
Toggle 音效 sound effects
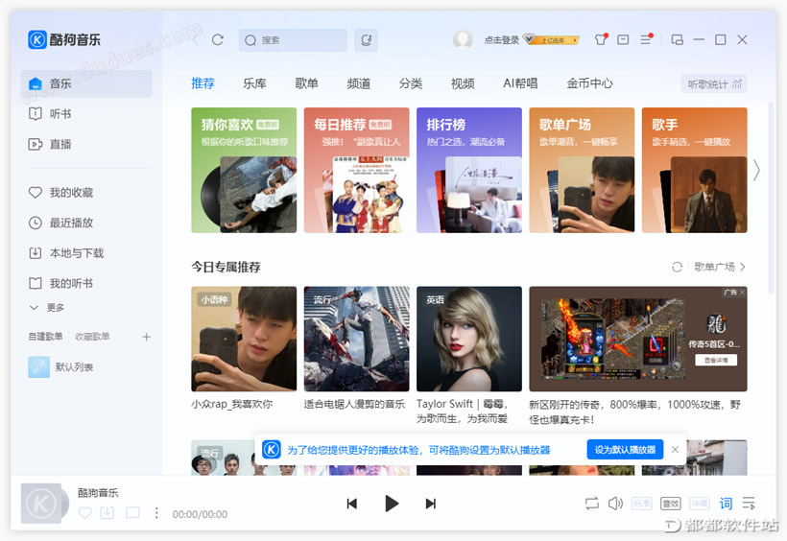coord(671,504)
